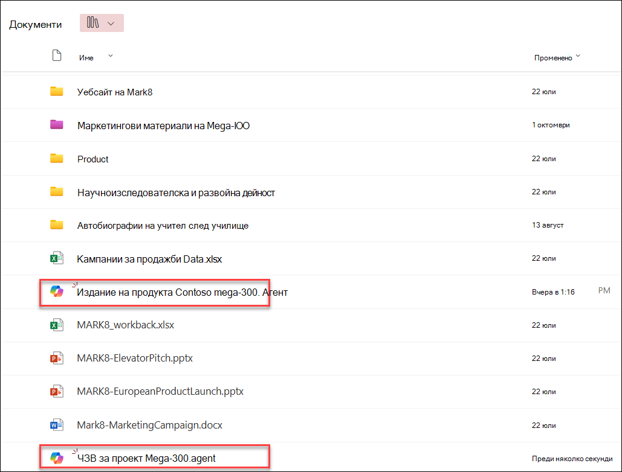Click folder icon of Уебсайт на Mark8

(57, 92)
